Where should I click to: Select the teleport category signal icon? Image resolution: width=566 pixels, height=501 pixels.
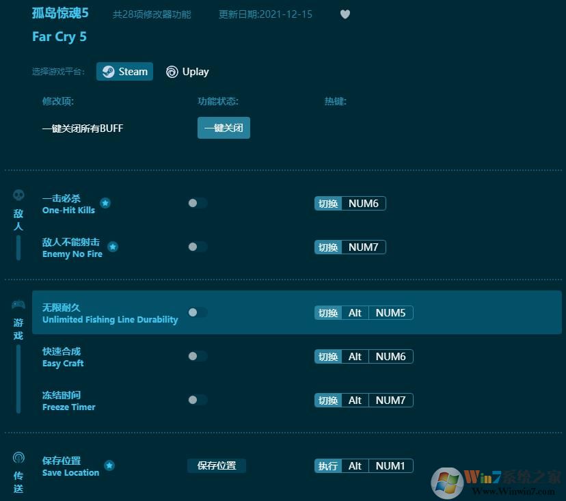(x=18, y=458)
